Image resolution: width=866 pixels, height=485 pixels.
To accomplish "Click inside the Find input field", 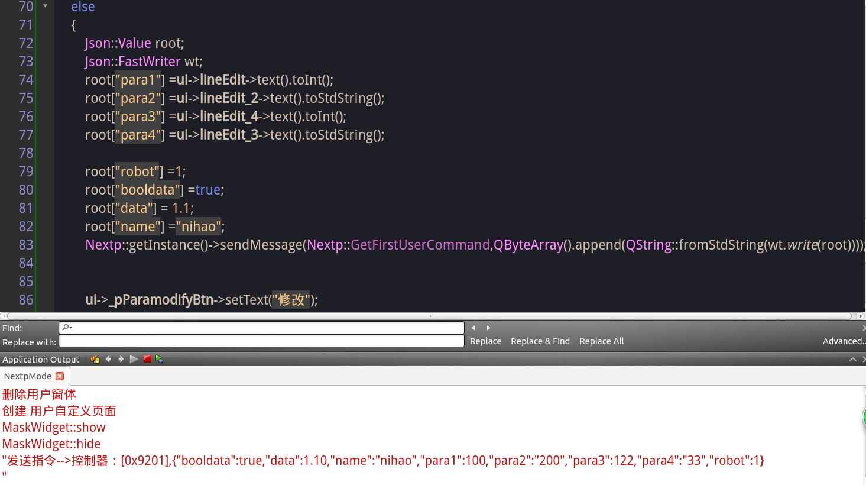I will click(262, 328).
